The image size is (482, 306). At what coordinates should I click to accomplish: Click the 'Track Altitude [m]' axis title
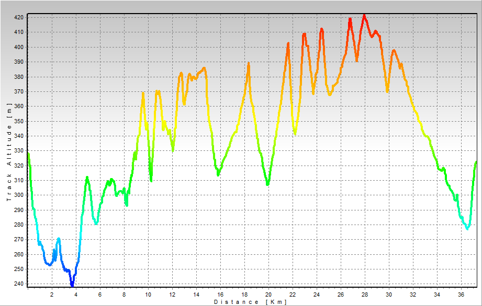[9, 152]
